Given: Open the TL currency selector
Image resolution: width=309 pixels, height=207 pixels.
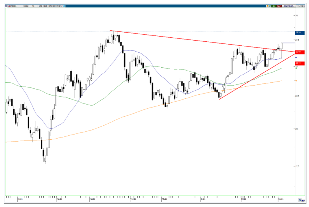Looking at the screenshot, I should (33, 6).
